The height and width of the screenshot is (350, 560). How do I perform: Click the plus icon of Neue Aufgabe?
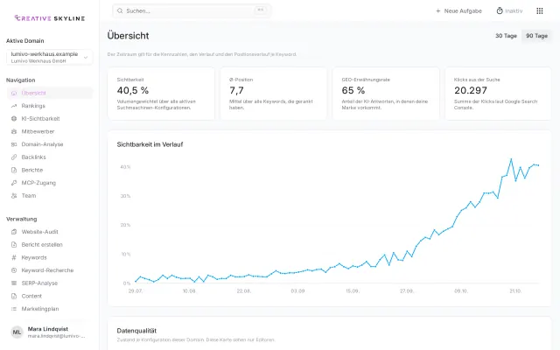[438, 11]
